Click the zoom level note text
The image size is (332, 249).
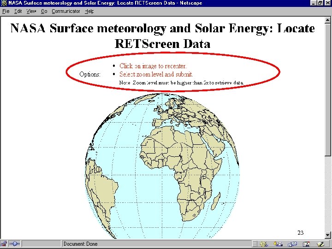(182, 83)
